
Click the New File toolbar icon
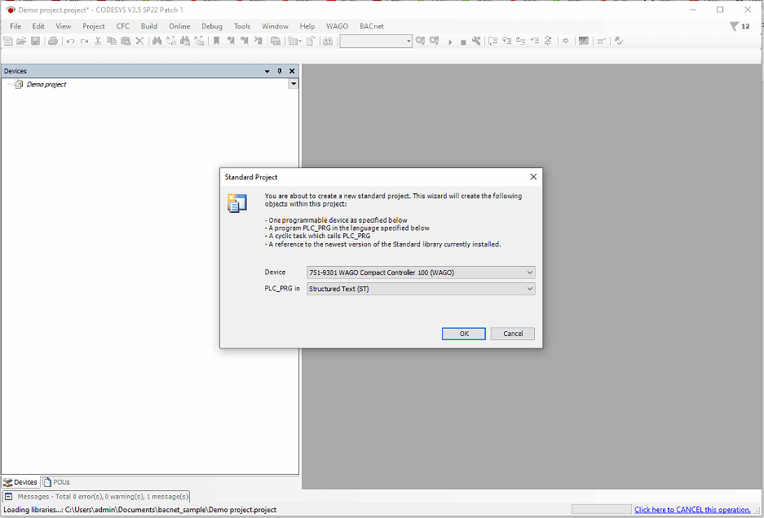pyautogui.click(x=8, y=41)
